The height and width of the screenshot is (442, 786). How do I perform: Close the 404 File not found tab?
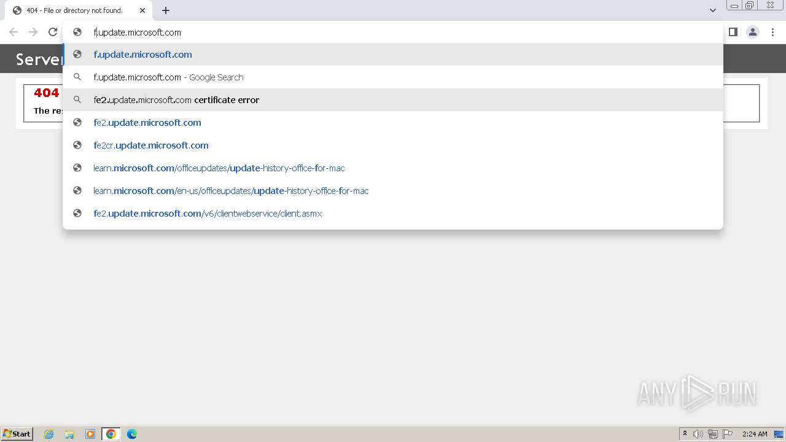[142, 10]
